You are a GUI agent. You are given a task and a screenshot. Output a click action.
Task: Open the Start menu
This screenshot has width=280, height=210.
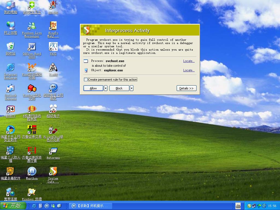coord(13,206)
